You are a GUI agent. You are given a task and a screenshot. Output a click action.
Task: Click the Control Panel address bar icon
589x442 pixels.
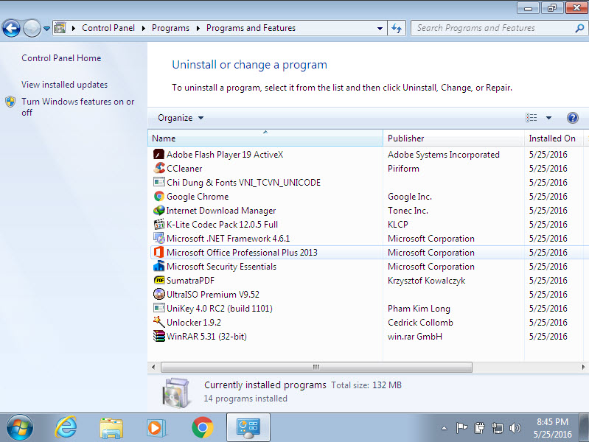point(60,28)
